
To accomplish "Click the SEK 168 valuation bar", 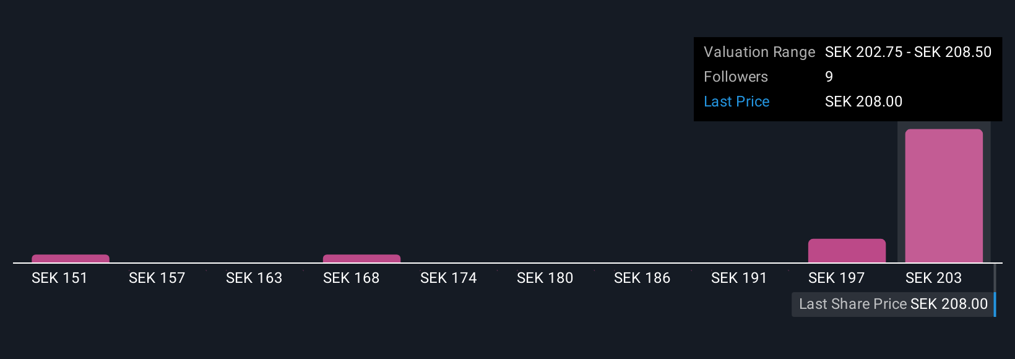I will point(361,259).
